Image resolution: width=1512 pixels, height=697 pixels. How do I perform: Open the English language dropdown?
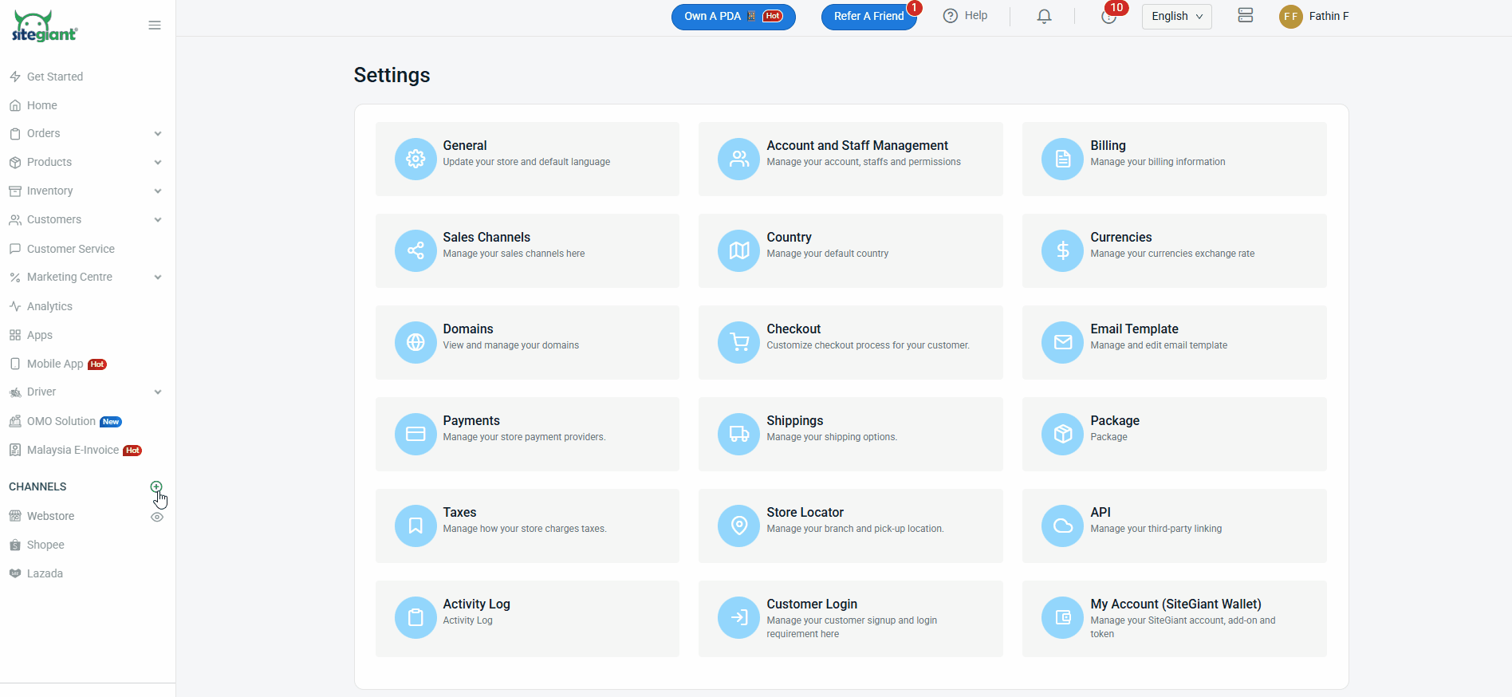tap(1176, 17)
